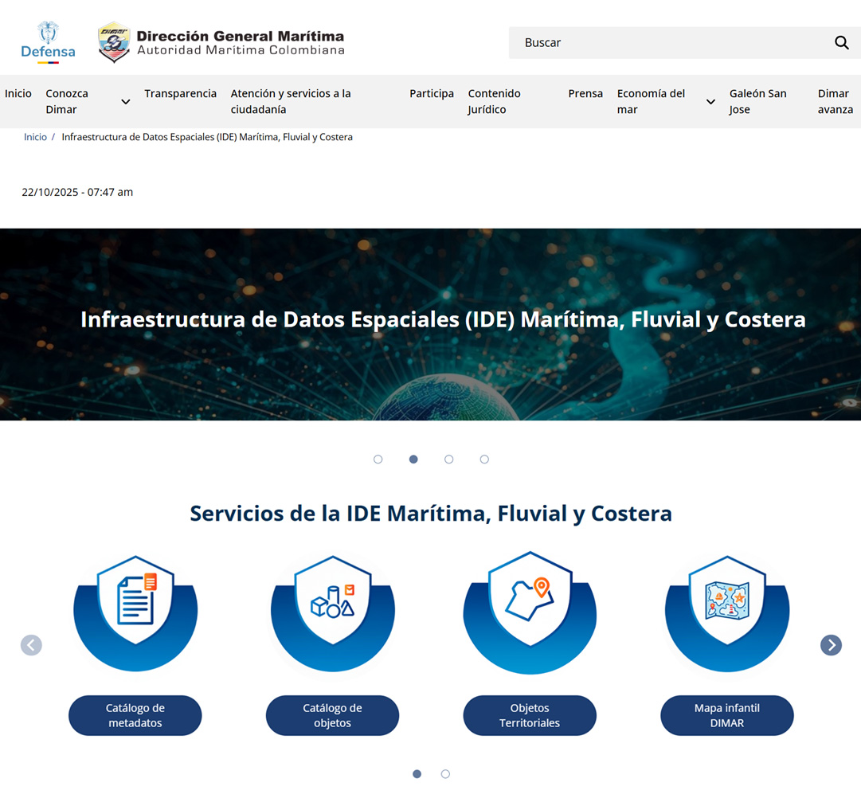The height and width of the screenshot is (798, 861).
Task: Select the first banner slide dot
Action: tap(378, 460)
